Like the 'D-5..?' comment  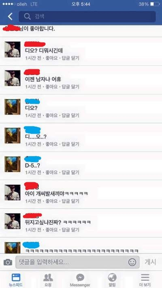coord(51,173)
